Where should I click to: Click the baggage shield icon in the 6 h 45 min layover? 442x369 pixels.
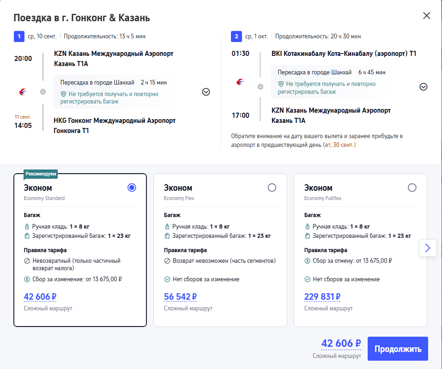[281, 84]
